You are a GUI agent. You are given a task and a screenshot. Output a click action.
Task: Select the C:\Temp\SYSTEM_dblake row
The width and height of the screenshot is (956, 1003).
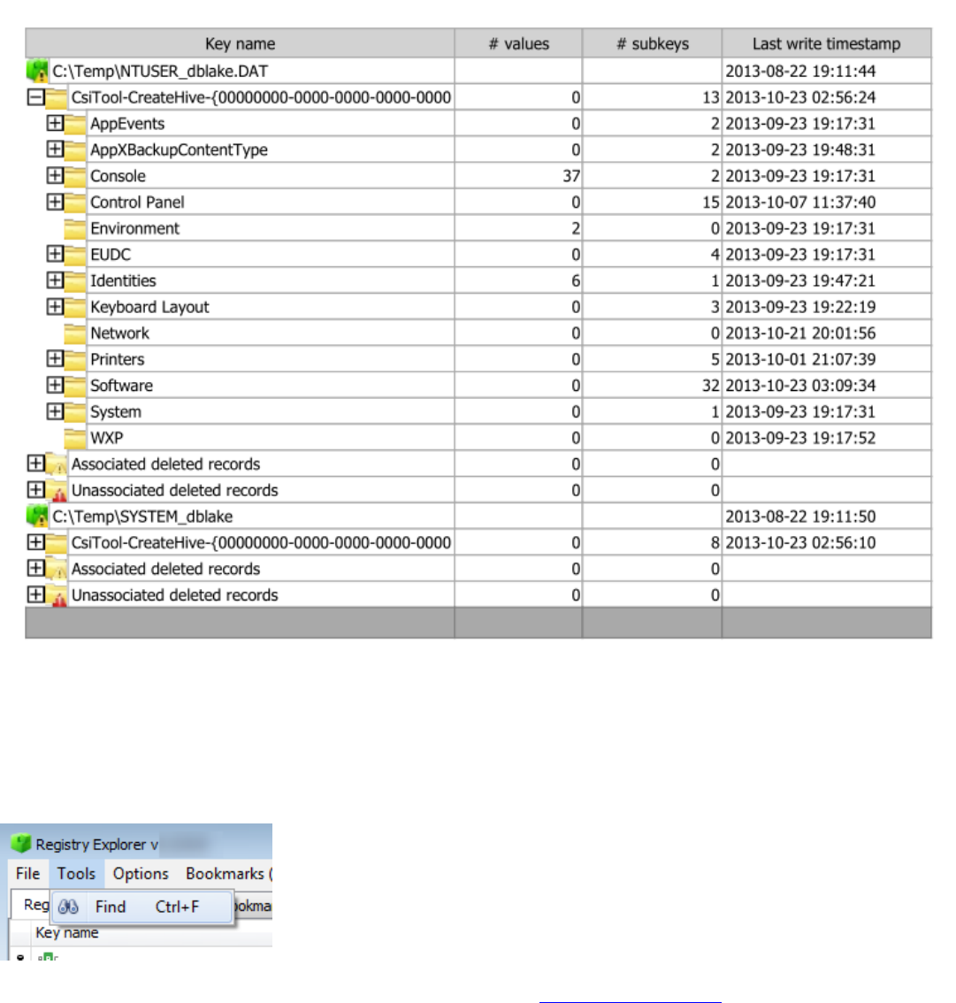coord(478,517)
